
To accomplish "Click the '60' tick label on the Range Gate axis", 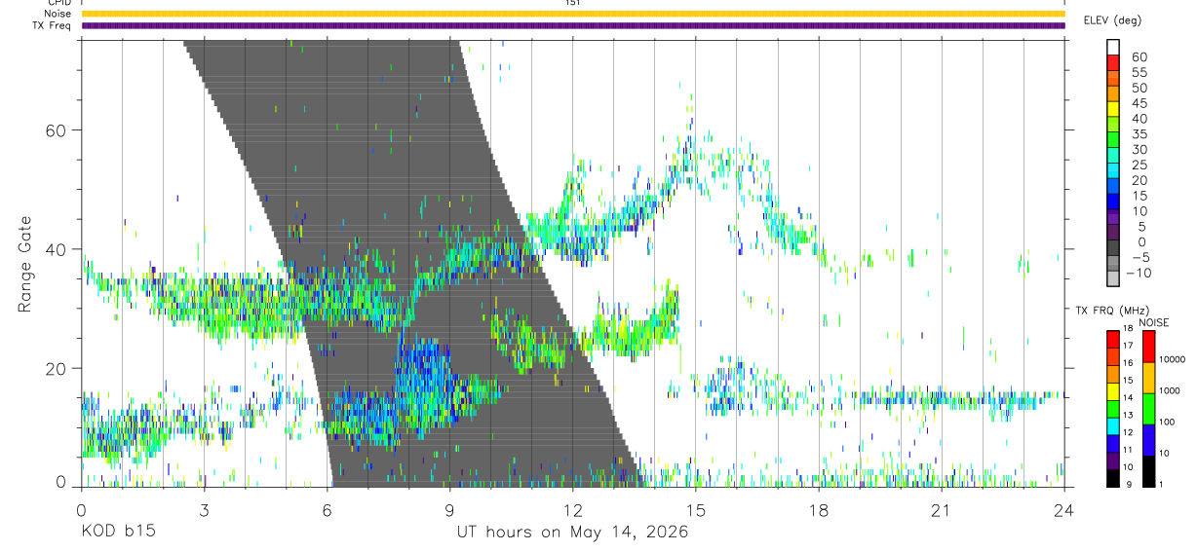I will [x=58, y=130].
